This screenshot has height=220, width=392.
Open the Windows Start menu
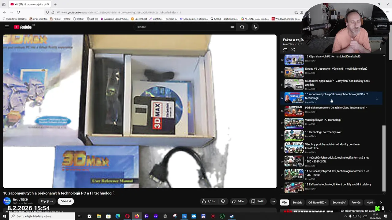[4, 216]
